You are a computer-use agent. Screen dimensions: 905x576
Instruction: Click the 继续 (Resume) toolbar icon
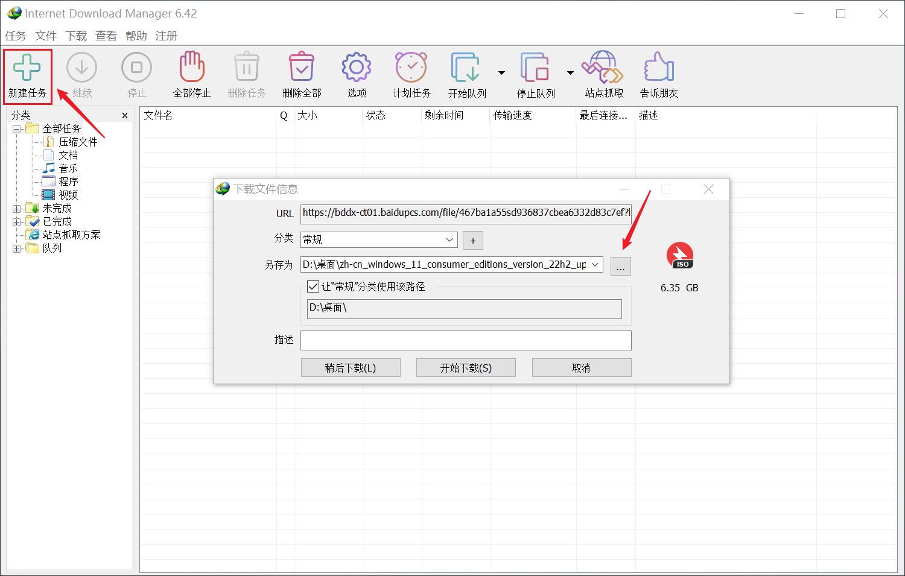tap(82, 68)
